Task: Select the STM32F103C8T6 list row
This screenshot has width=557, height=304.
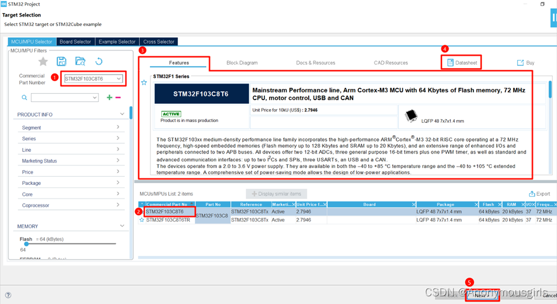Action: [347, 212]
